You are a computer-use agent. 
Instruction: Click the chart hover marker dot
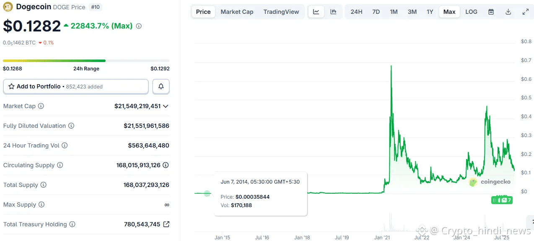coord(207,193)
